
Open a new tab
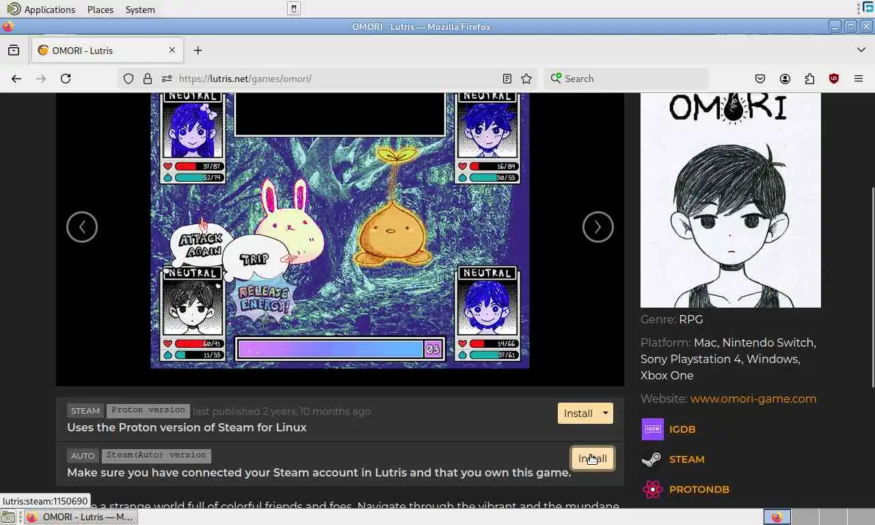click(x=198, y=50)
